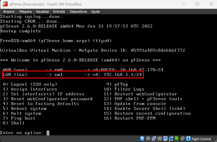
Task: Click the green CPU status indicator icon
Action: (x=177, y=139)
